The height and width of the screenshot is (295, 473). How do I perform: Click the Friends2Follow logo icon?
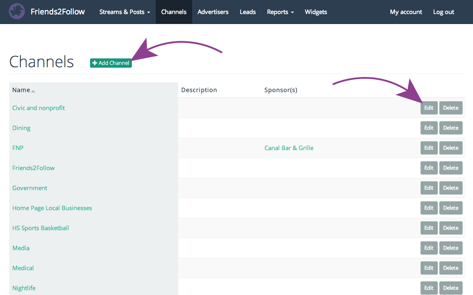click(17, 12)
